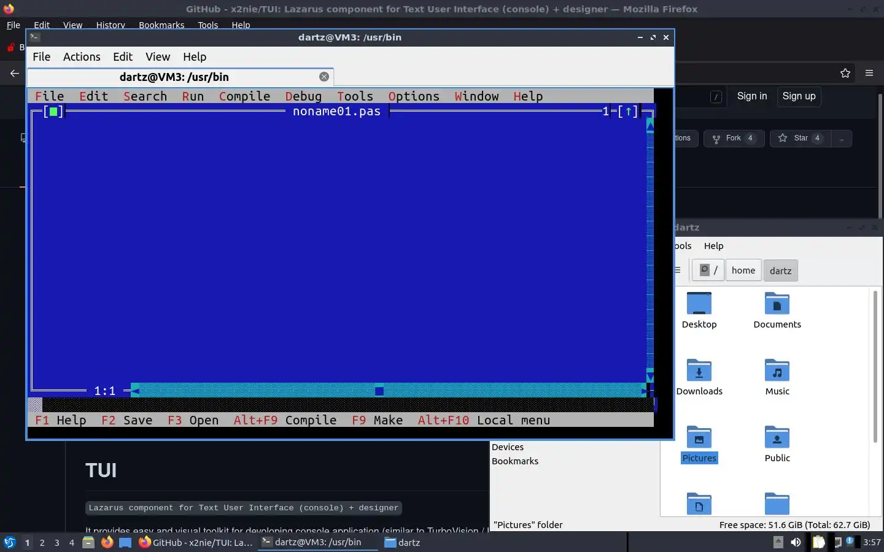Click the root filesystem button in file manager
The width and height of the screenshot is (884, 552).
tap(708, 270)
